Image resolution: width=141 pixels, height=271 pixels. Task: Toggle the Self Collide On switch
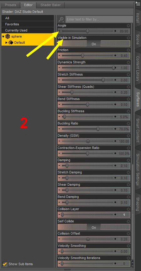(94, 228)
